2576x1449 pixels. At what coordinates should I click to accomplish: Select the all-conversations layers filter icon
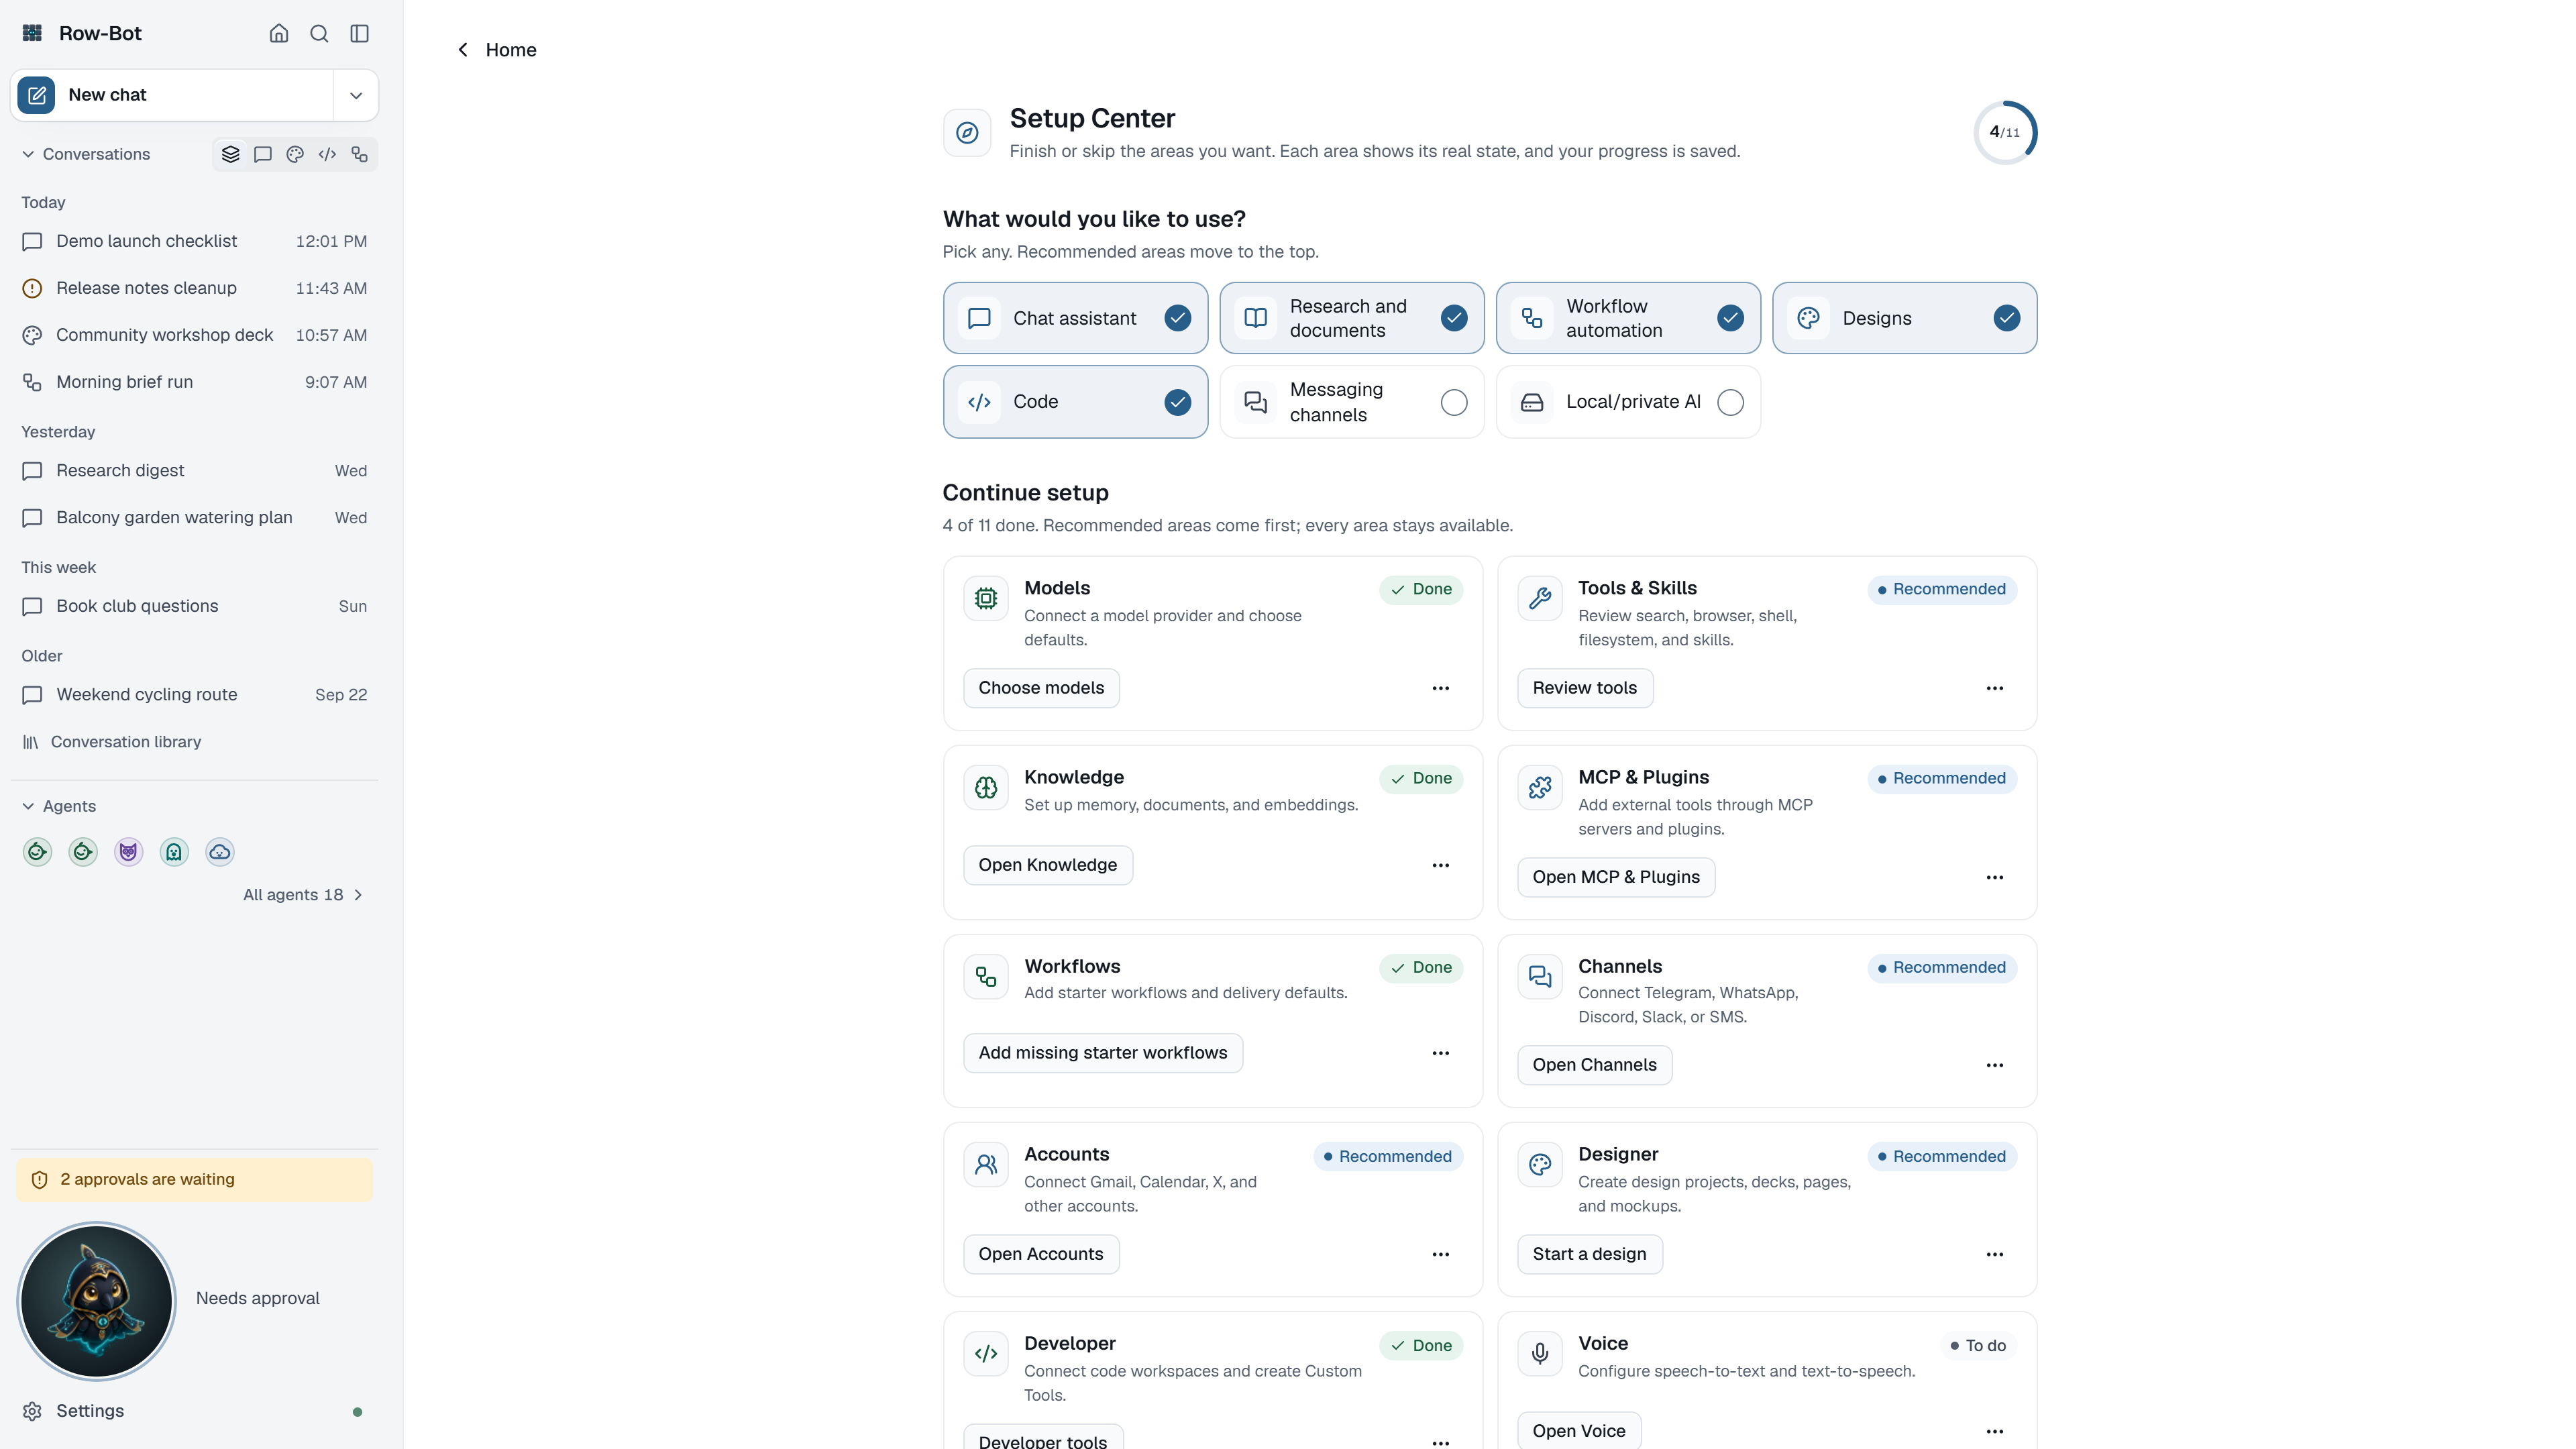[230, 154]
